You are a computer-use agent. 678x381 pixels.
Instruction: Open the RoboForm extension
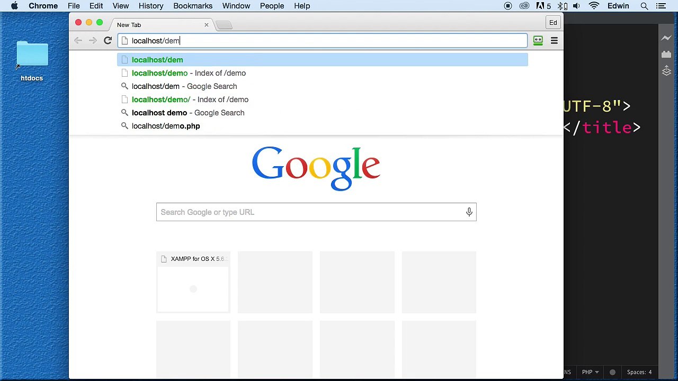538,41
